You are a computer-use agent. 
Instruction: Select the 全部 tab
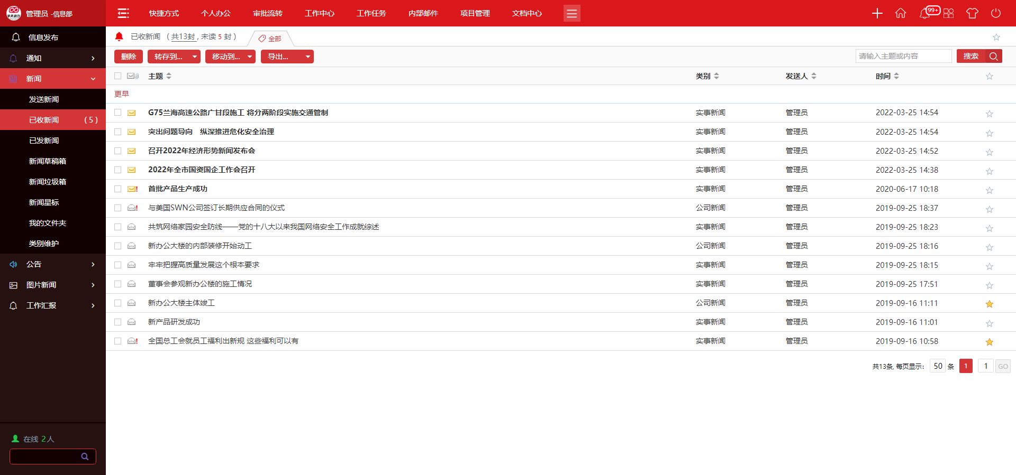[x=270, y=39]
